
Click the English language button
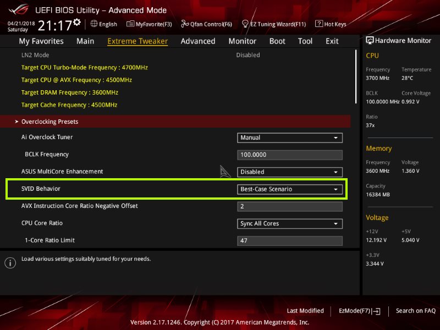[x=108, y=24]
